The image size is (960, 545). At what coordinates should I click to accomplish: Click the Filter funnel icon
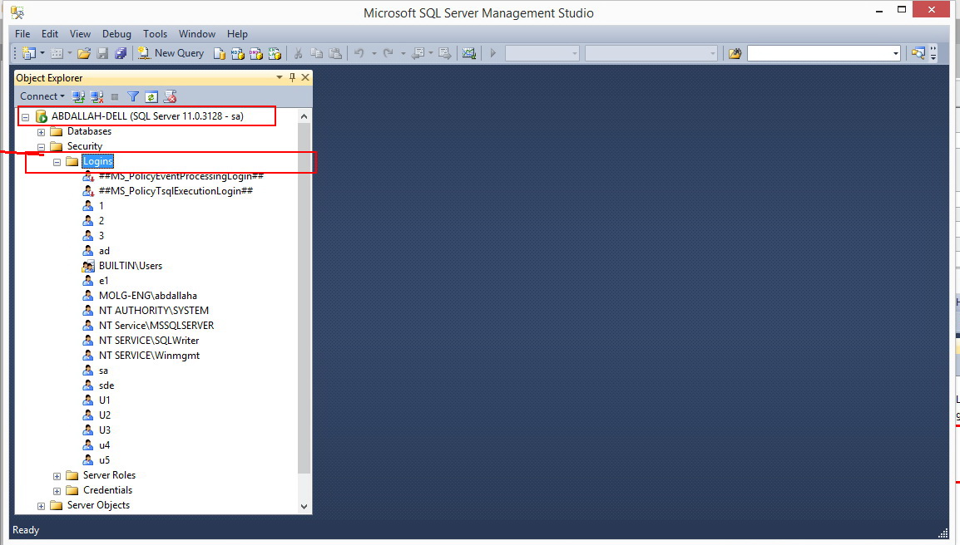133,96
